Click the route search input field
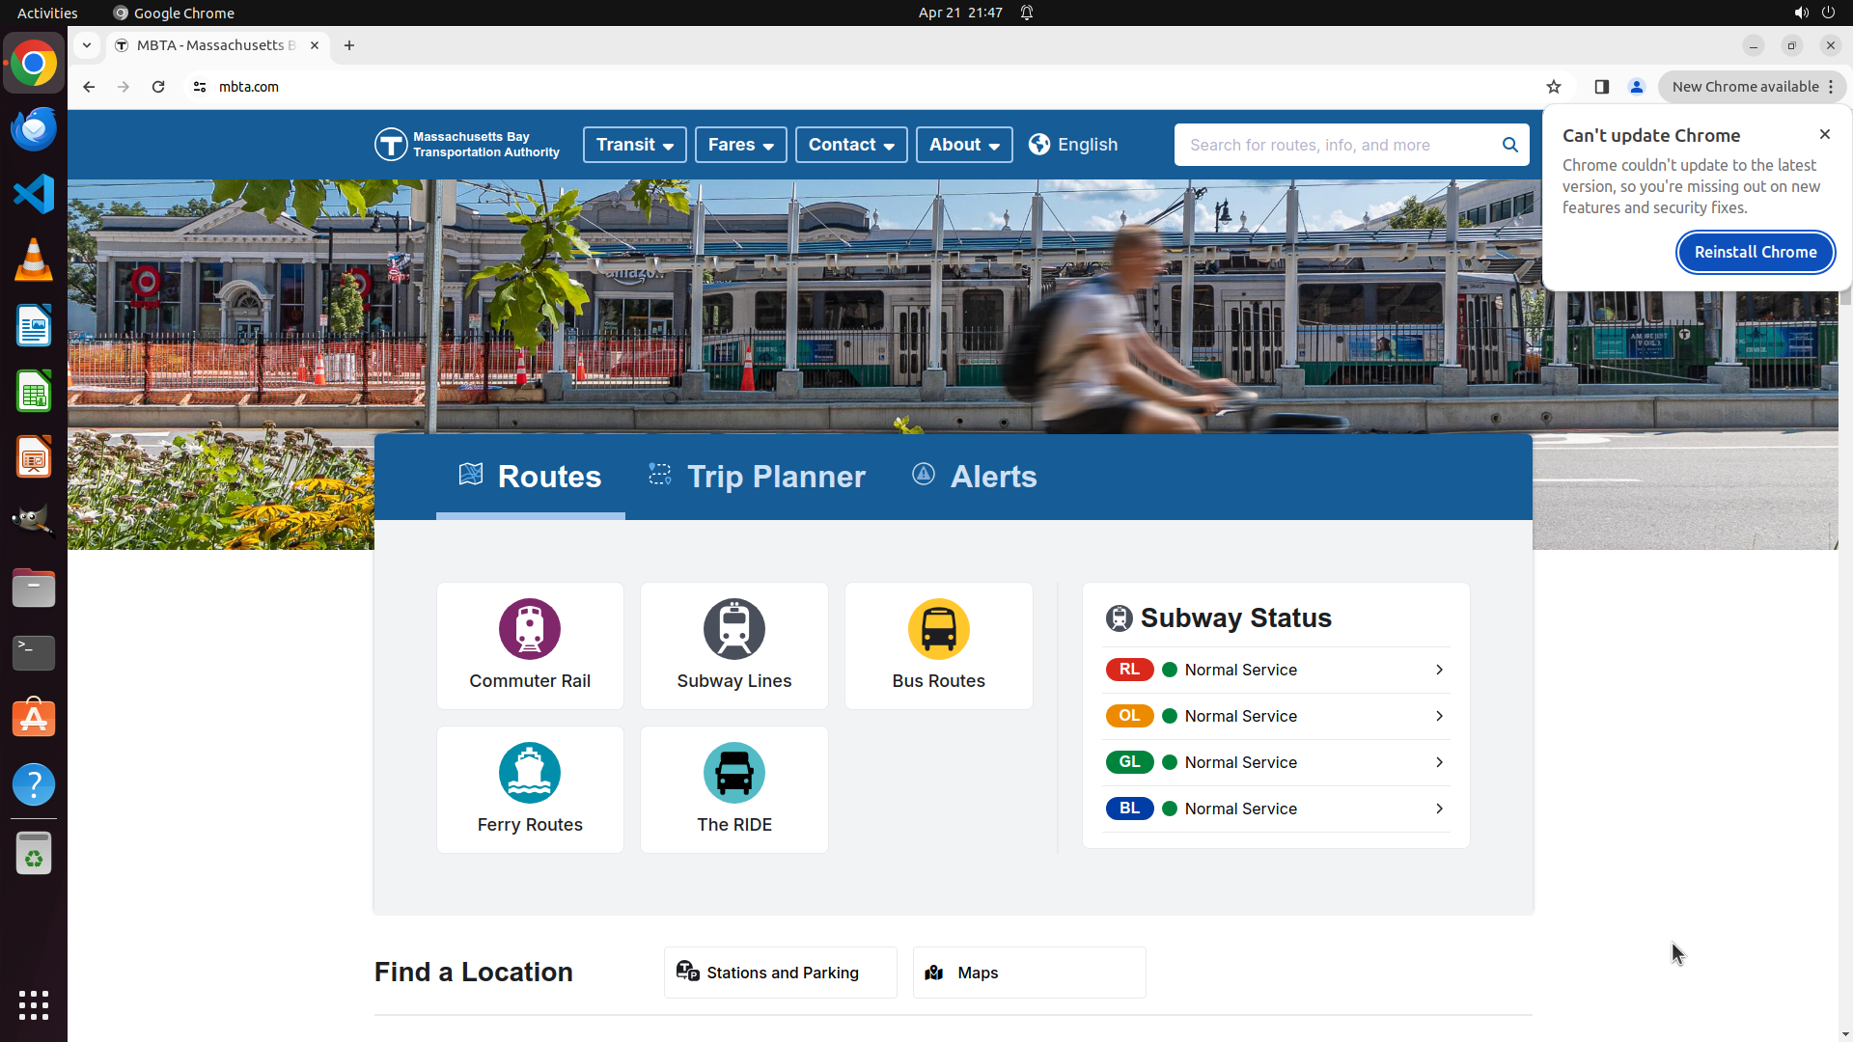The height and width of the screenshot is (1042, 1853). (1337, 145)
